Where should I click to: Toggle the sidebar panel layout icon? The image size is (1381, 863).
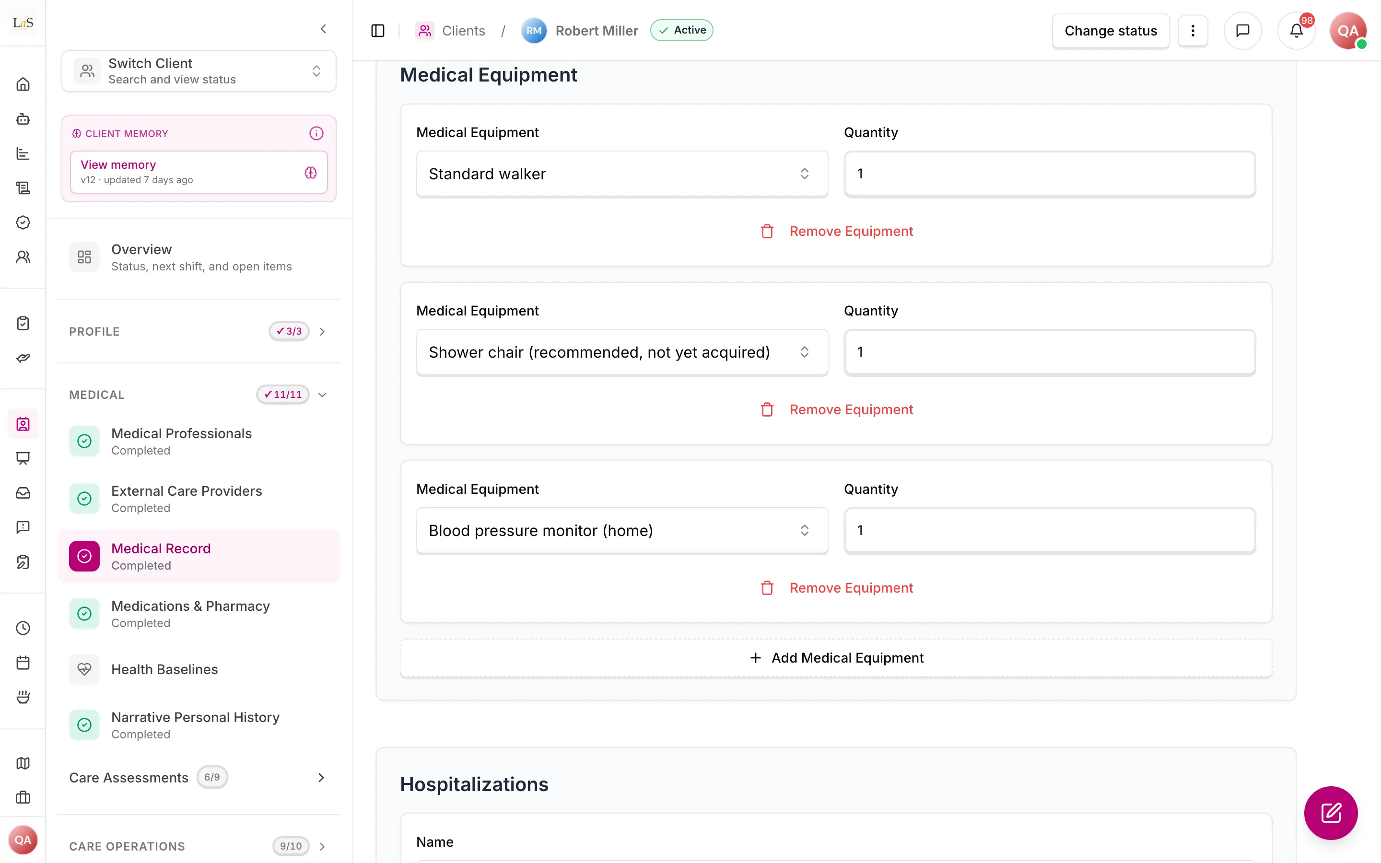click(378, 30)
